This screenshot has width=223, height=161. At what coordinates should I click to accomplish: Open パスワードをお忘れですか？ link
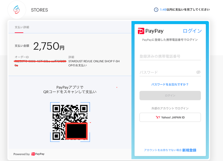click(170, 84)
